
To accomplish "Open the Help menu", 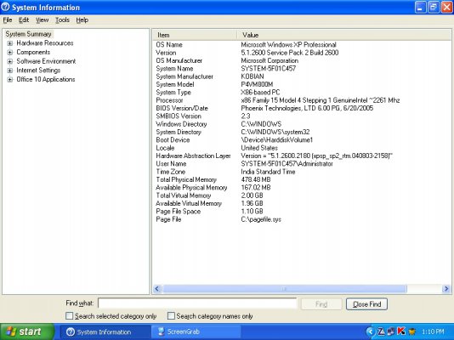I will pos(82,20).
